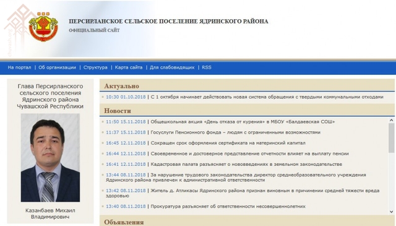Image resolution: width=396 pixels, height=226 pixels.
Task: Open news about resident of д. Атликасы
Action: tap(243, 193)
